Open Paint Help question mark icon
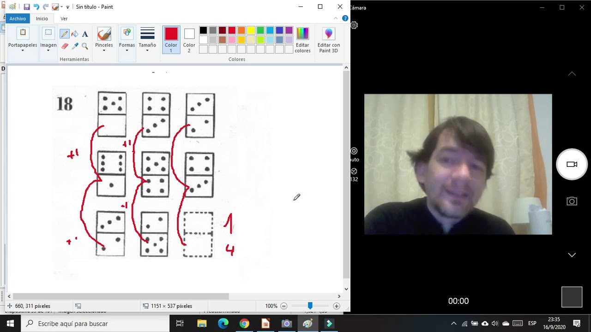The image size is (591, 332). coord(345,18)
